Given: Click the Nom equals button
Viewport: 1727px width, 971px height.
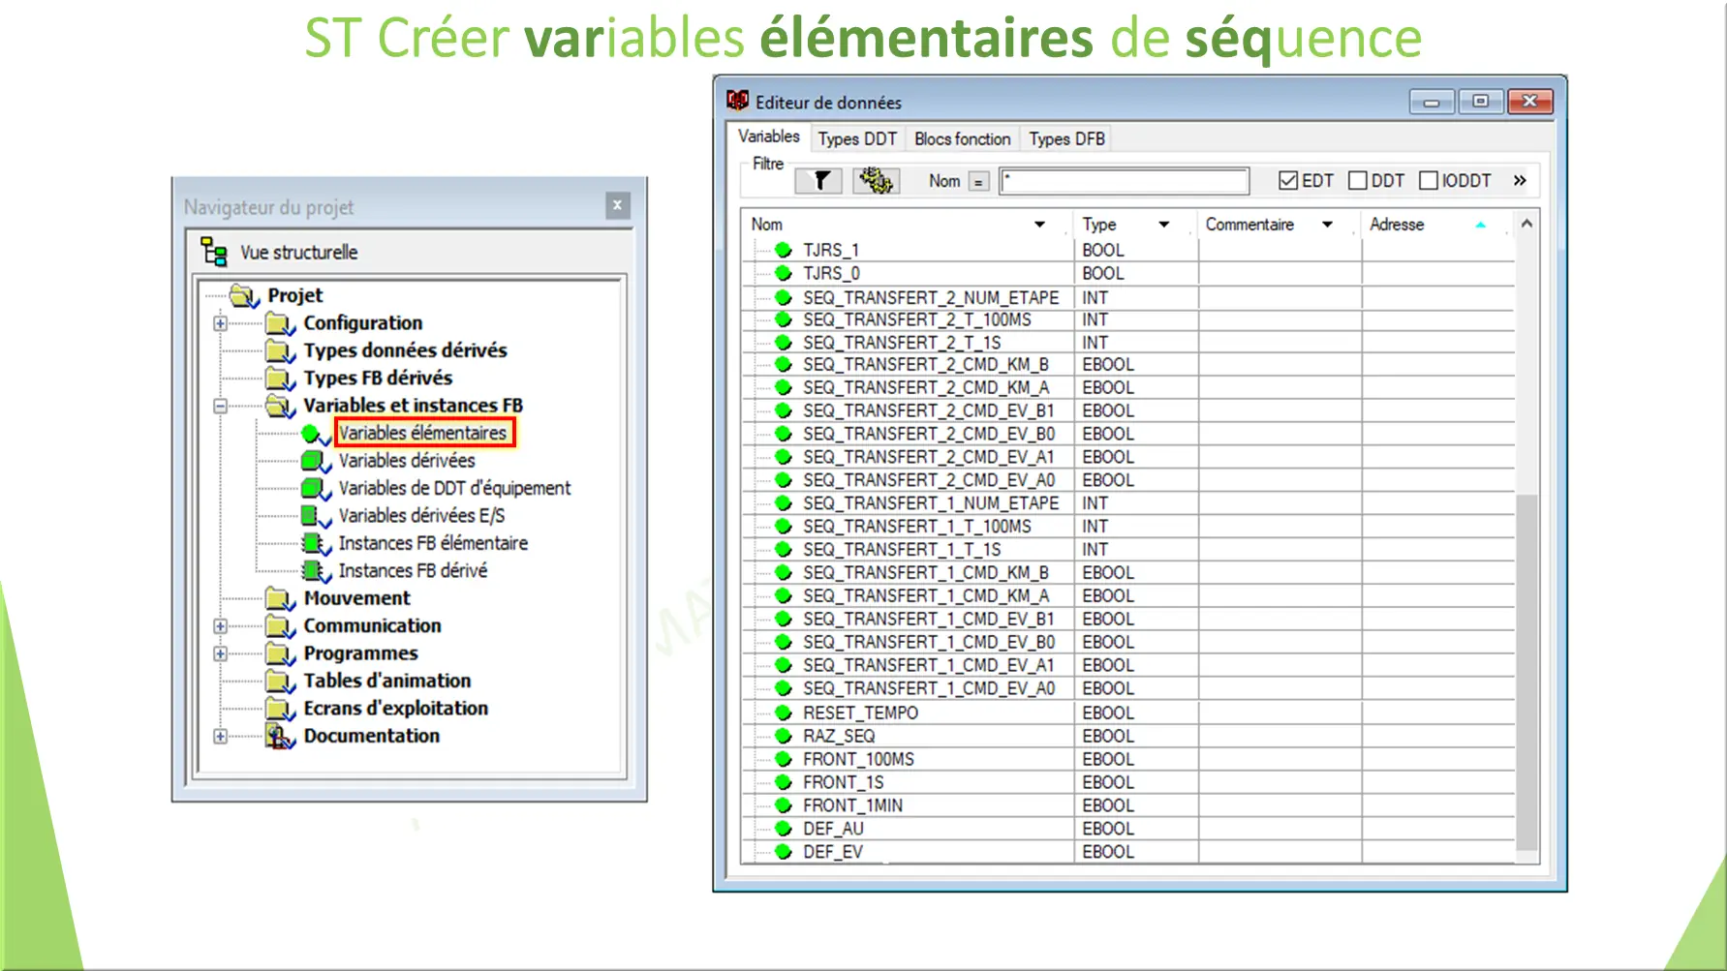Looking at the screenshot, I should (978, 180).
